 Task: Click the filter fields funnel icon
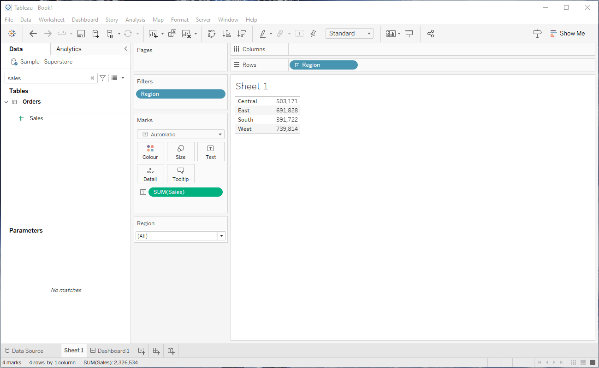point(103,78)
